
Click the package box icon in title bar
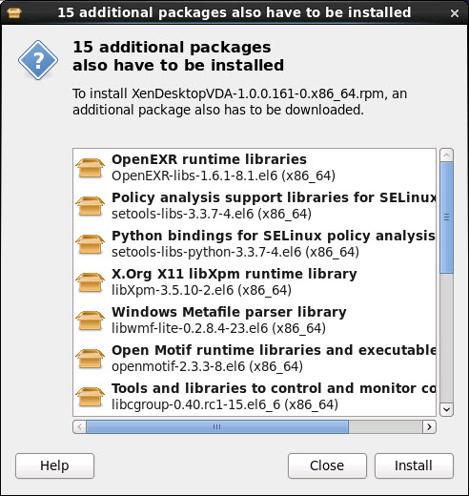[x=14, y=12]
